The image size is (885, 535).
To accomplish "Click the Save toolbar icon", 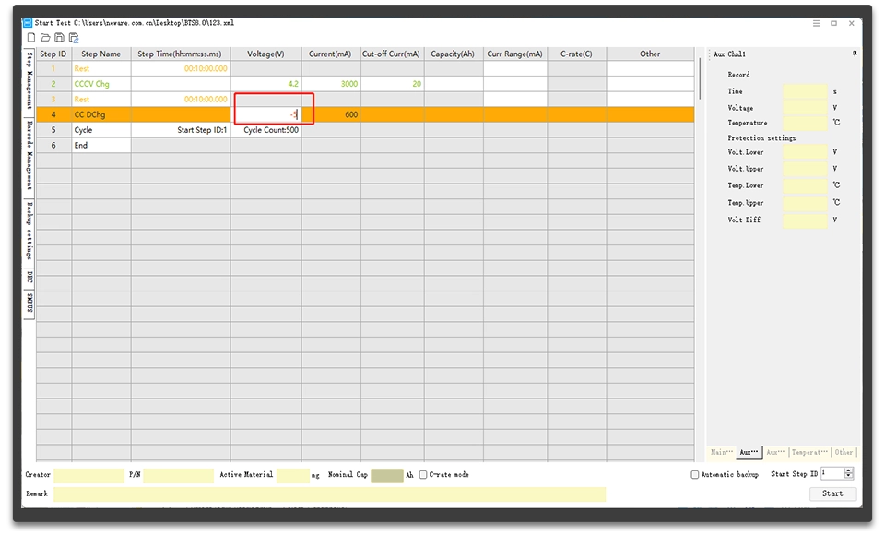I will click(x=59, y=38).
